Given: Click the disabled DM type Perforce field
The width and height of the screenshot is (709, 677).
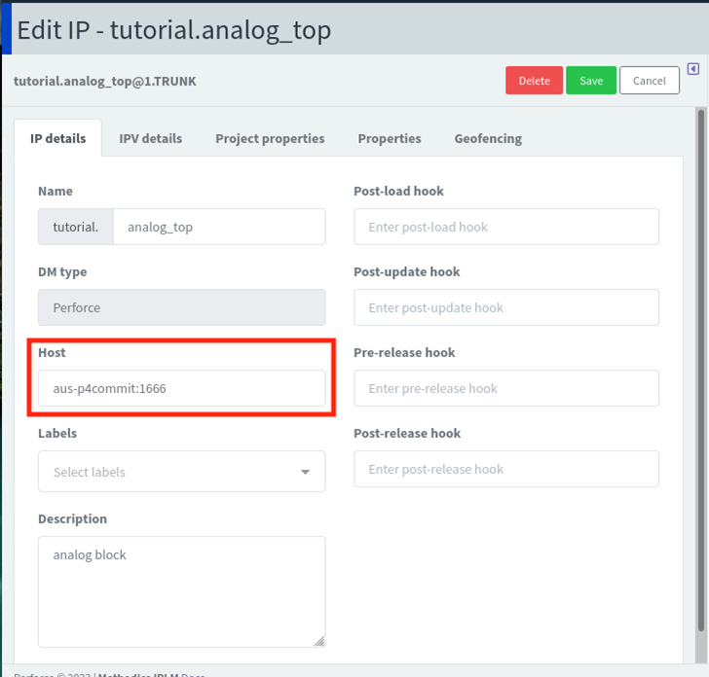Looking at the screenshot, I should click(x=182, y=307).
